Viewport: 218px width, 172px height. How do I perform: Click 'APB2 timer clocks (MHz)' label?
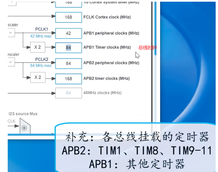tap(107, 79)
